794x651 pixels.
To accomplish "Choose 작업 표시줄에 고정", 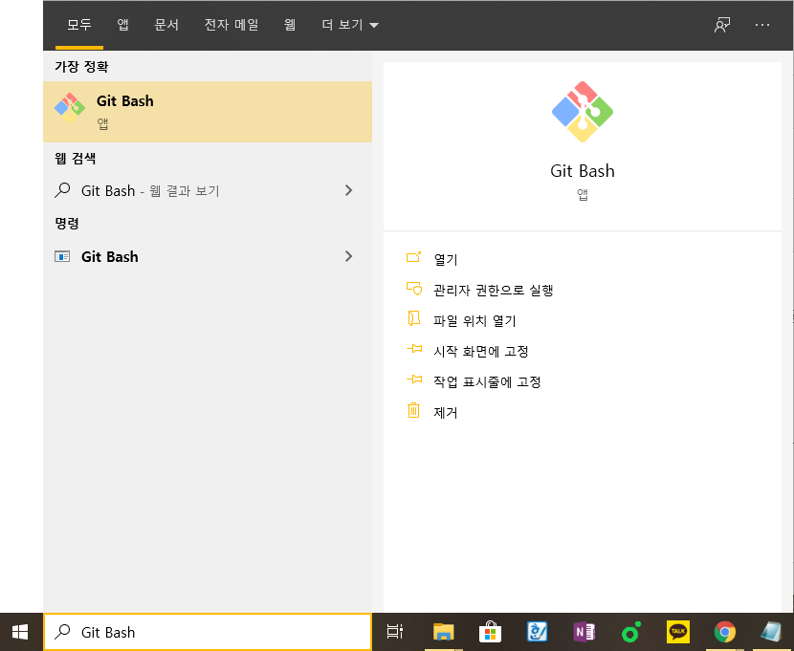I will pos(487,381).
